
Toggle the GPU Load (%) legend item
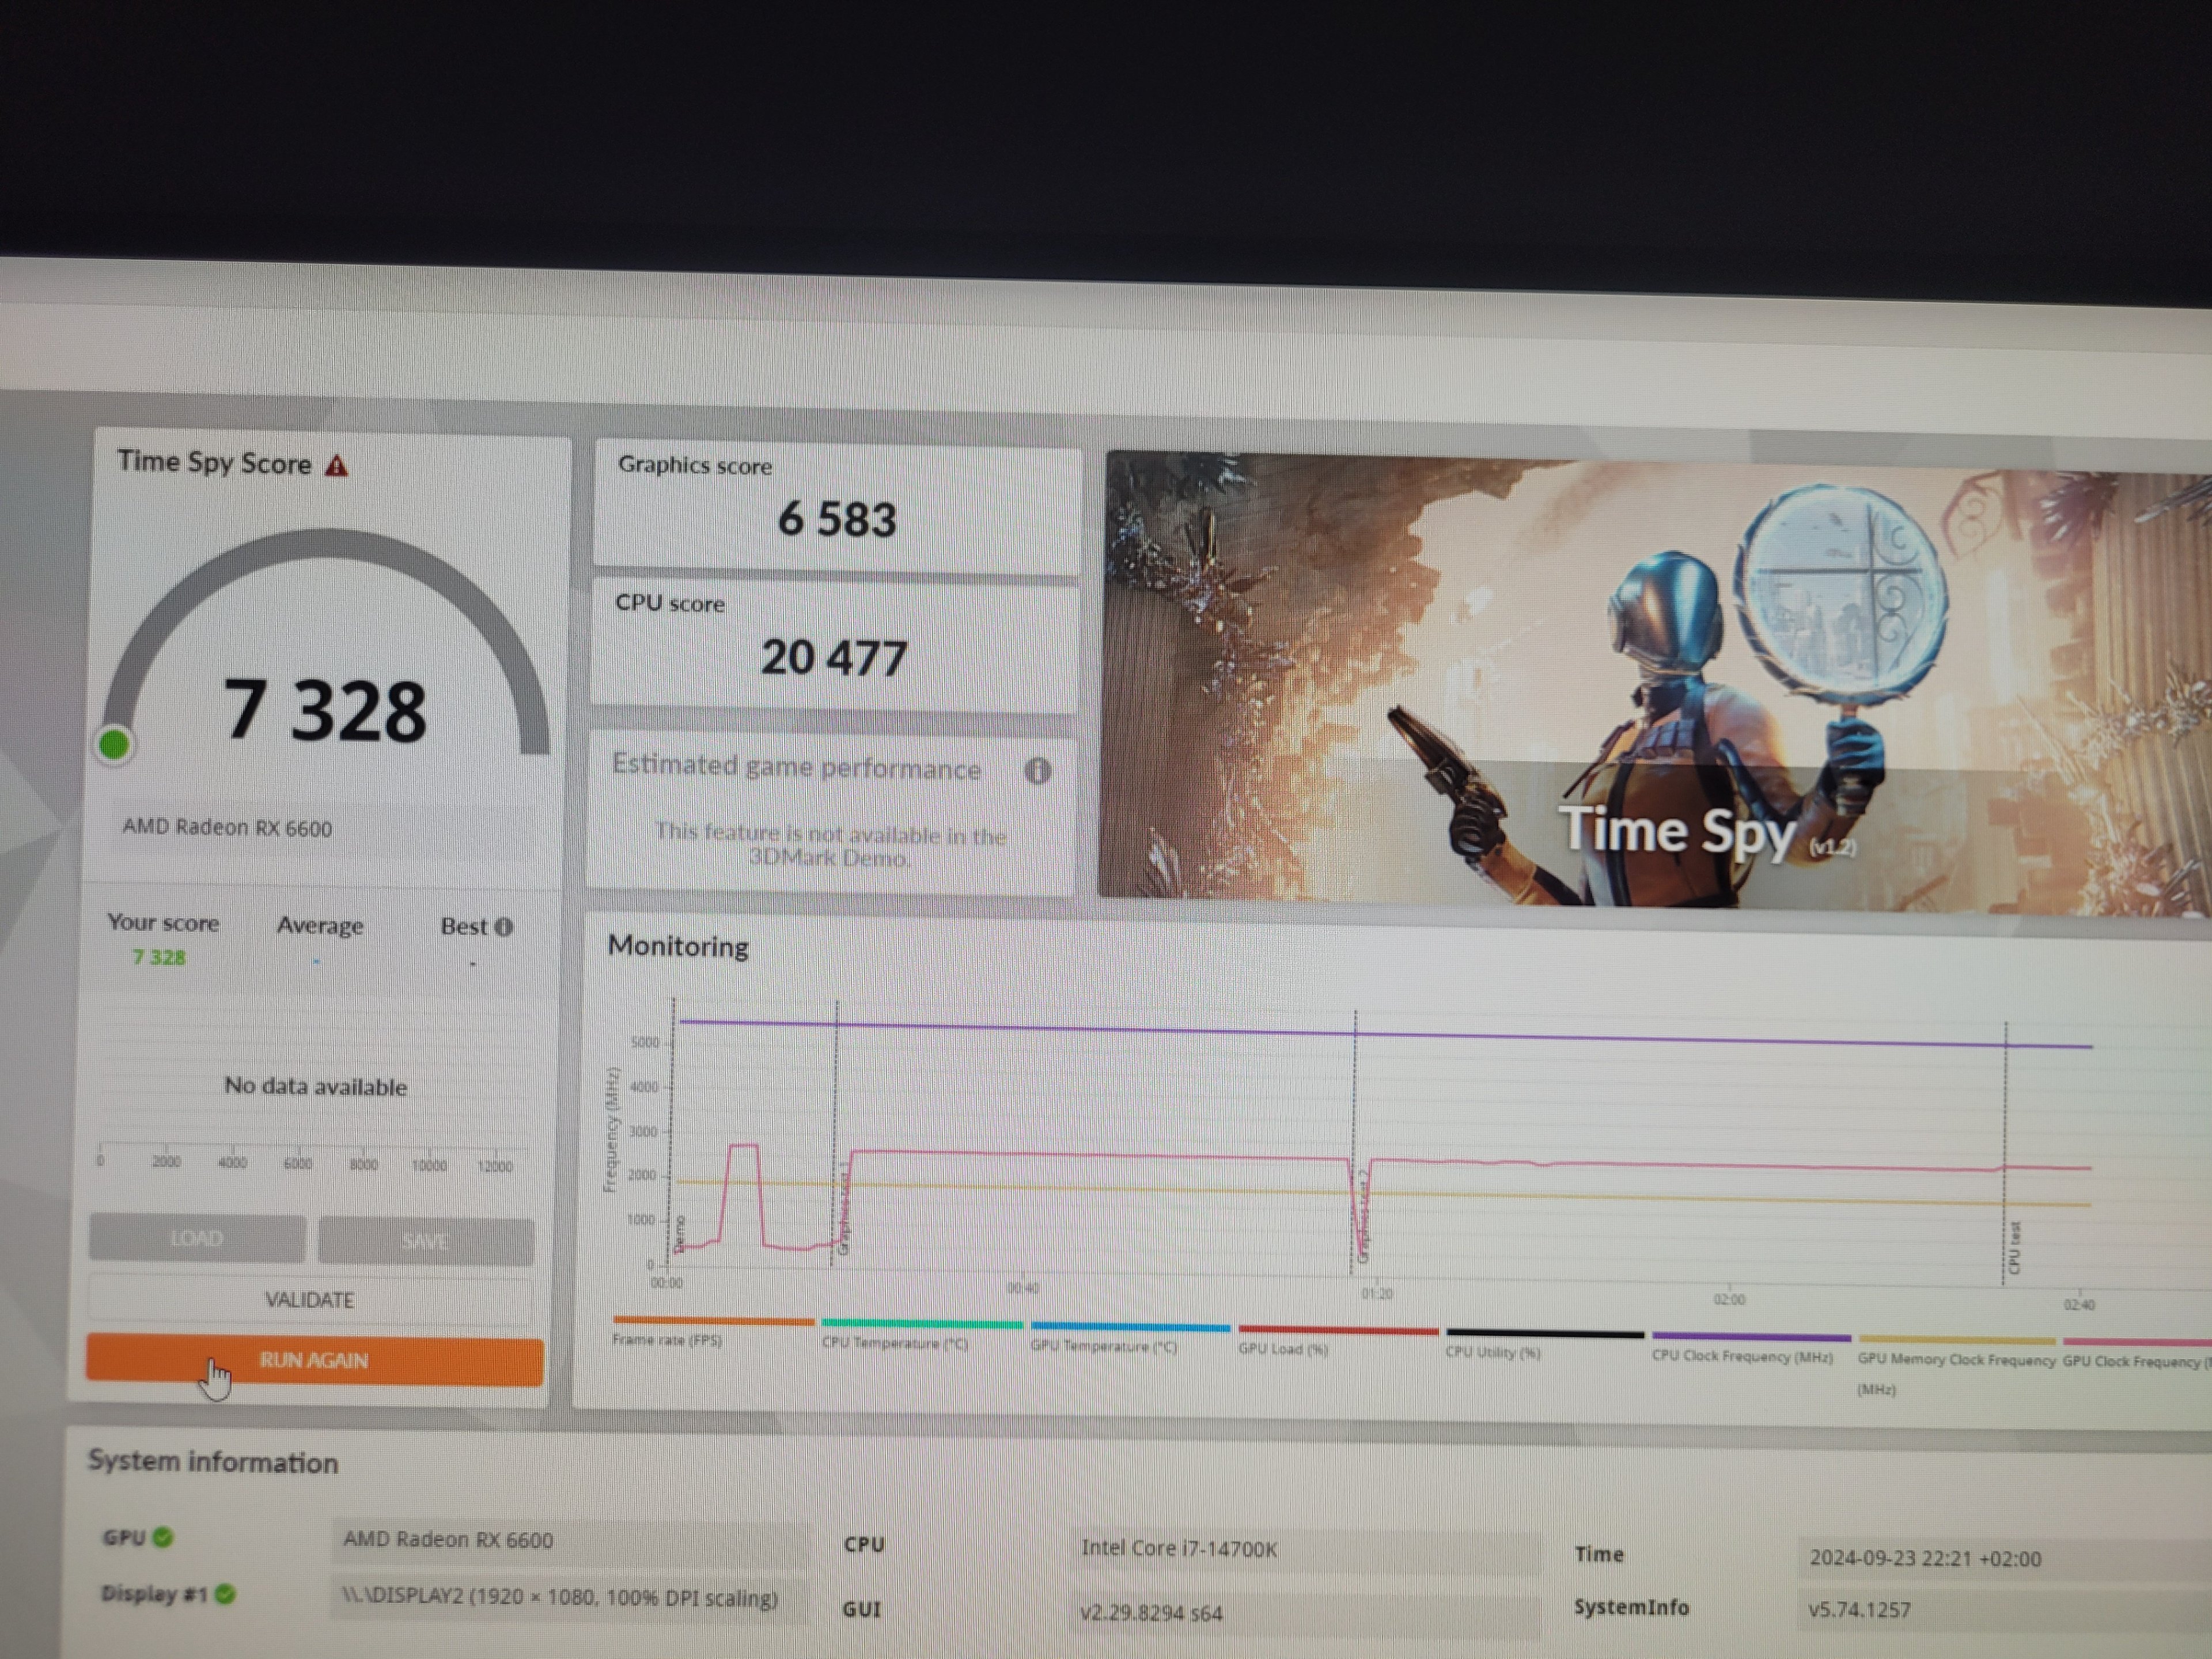pyautogui.click(x=1337, y=1341)
